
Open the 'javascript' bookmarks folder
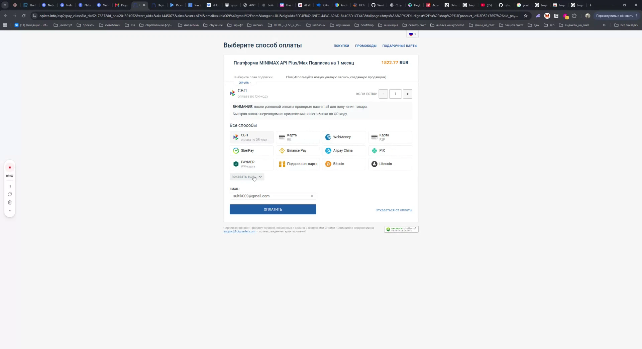63,25
